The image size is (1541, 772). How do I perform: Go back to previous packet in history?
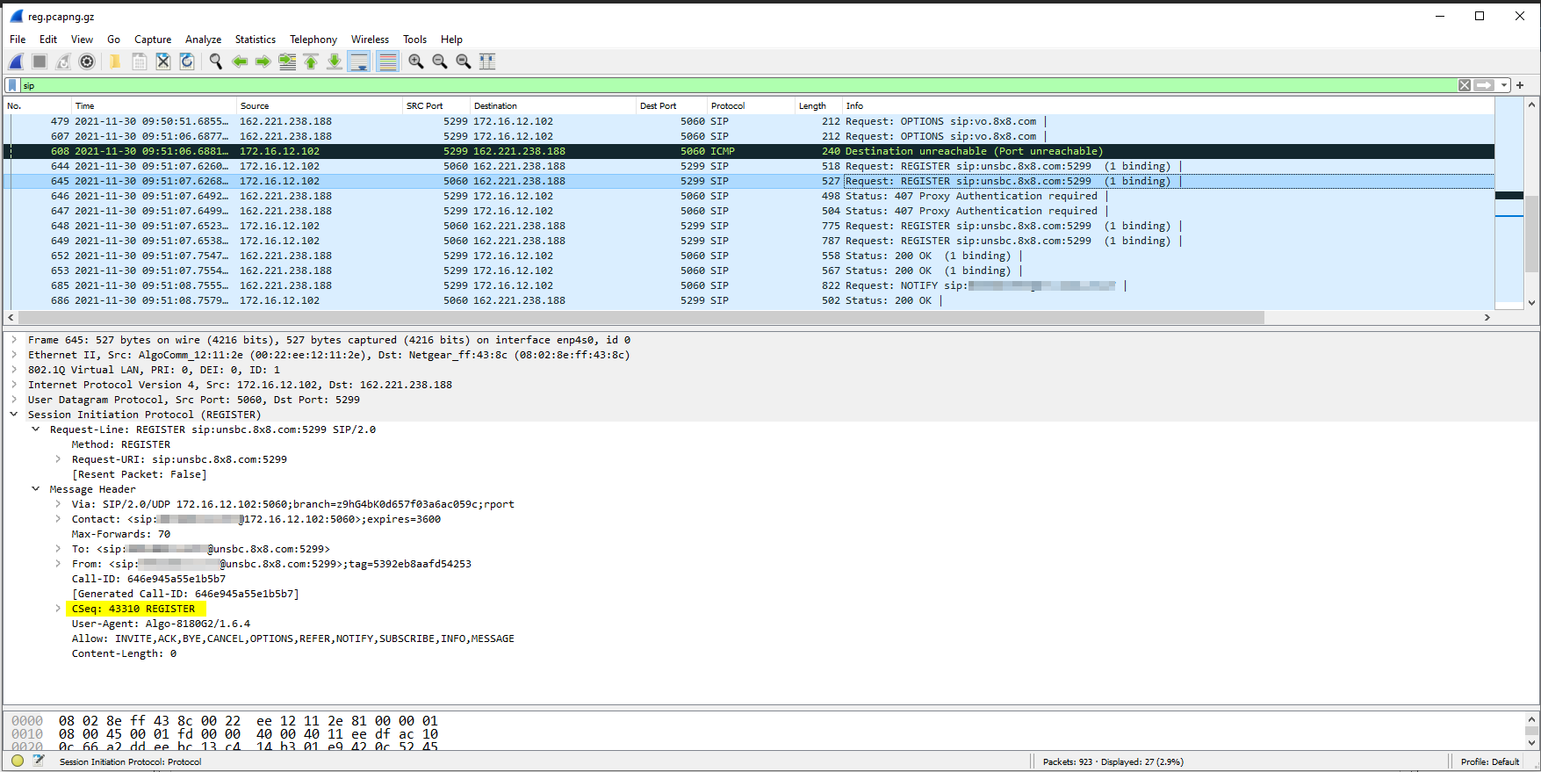[240, 61]
